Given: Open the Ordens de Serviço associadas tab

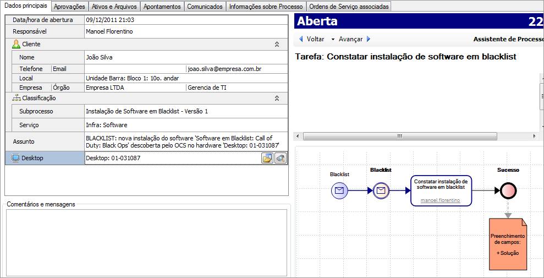Looking at the screenshot, I should click(x=349, y=7).
